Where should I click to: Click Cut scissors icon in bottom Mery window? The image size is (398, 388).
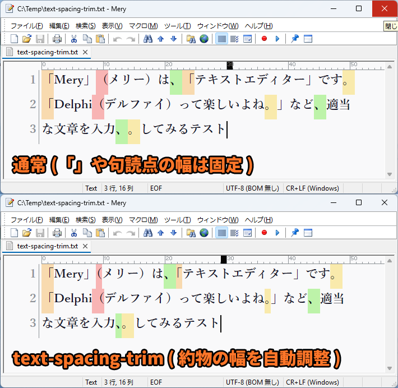point(74,233)
